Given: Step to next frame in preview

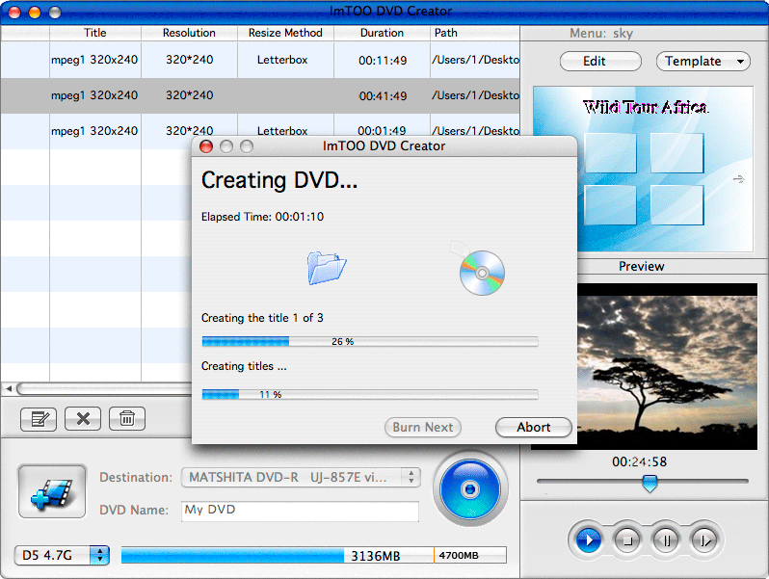Looking at the screenshot, I should 704,540.
